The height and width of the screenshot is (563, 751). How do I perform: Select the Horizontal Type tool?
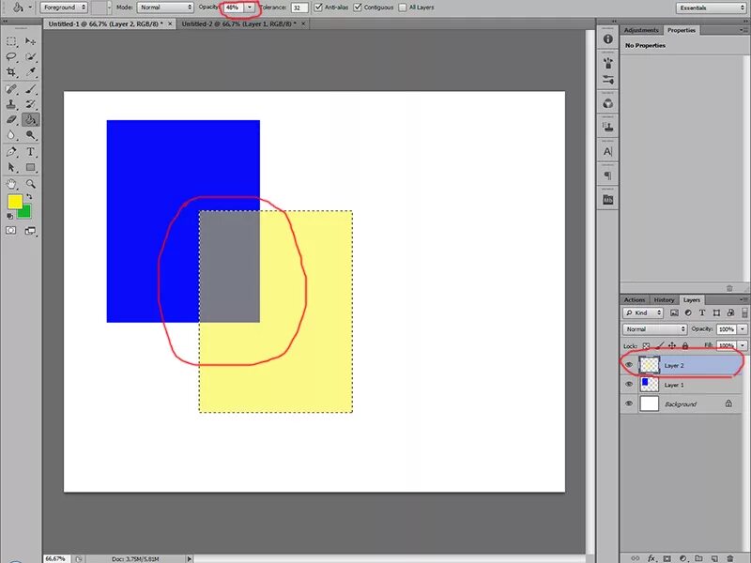31,152
